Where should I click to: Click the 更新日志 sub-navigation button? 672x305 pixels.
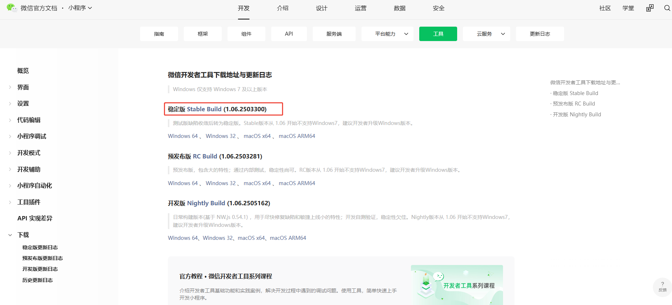point(540,34)
